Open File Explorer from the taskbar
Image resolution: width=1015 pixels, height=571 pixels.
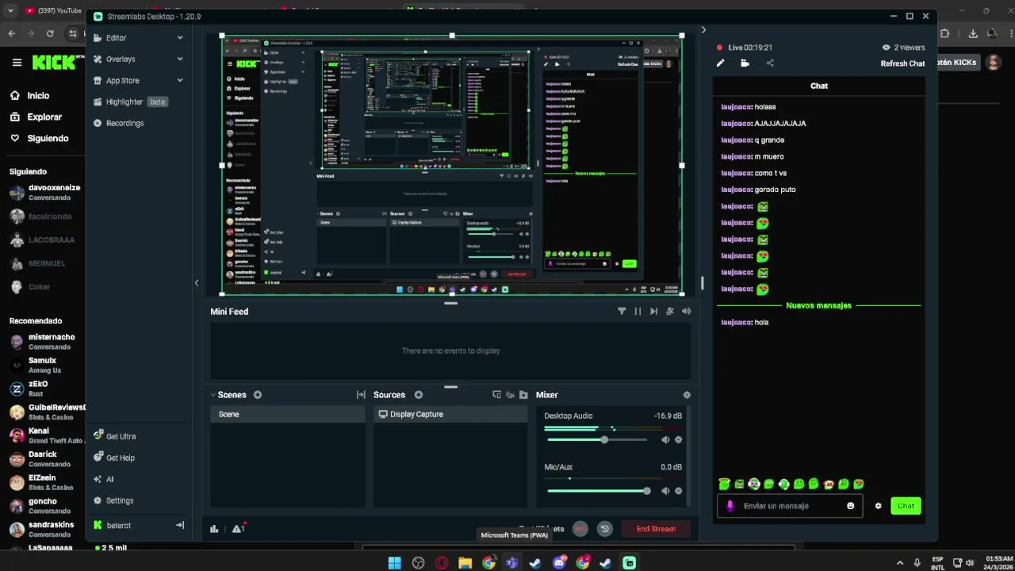point(465,563)
